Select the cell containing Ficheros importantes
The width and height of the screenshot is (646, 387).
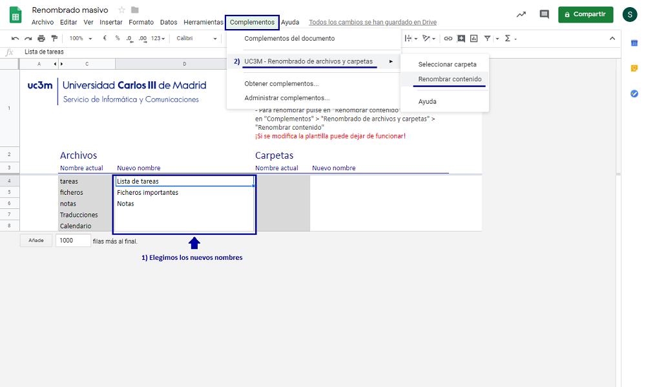pyautogui.click(x=184, y=192)
